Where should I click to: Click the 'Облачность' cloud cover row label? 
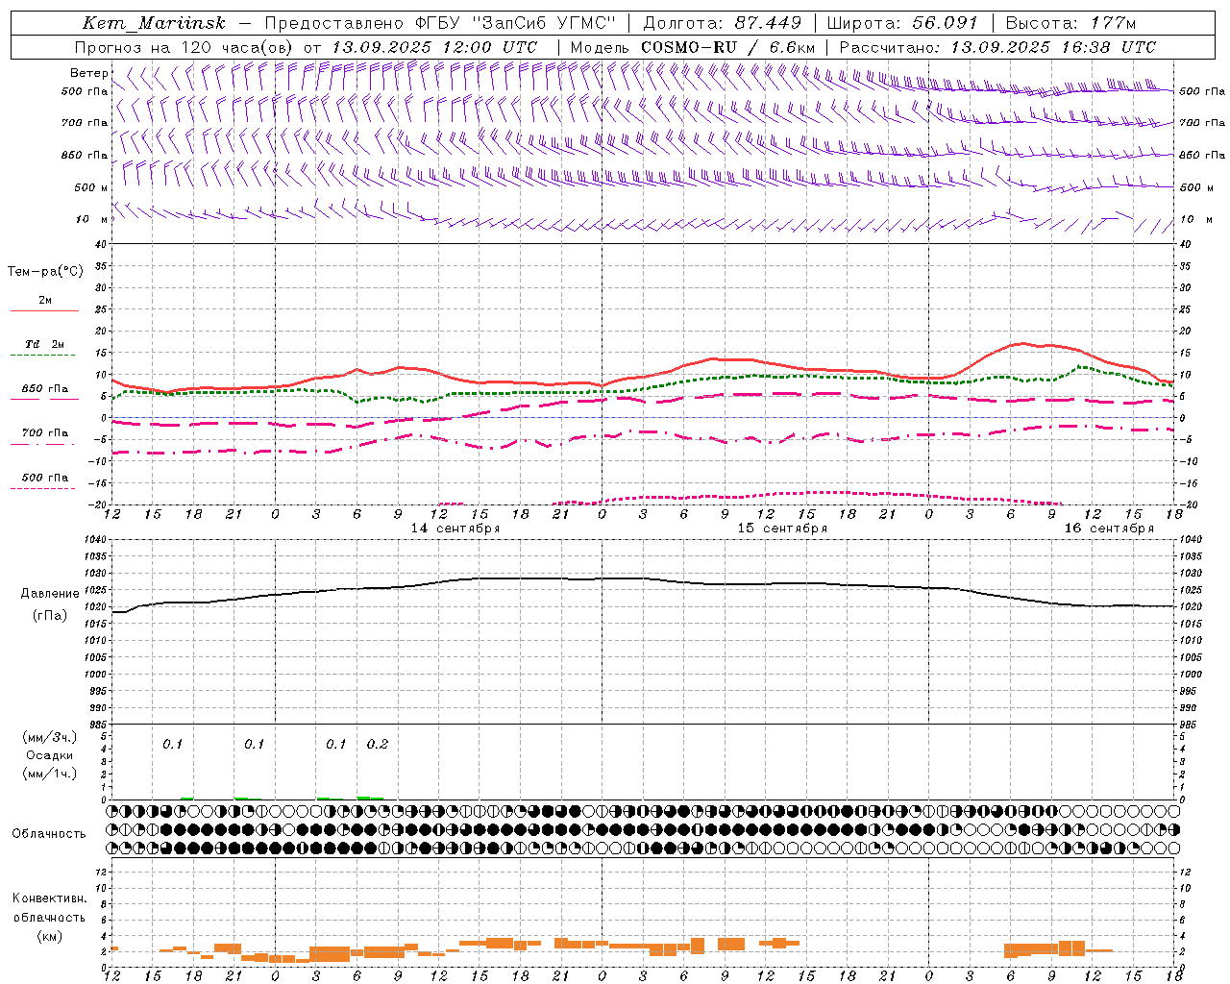[x=49, y=834]
